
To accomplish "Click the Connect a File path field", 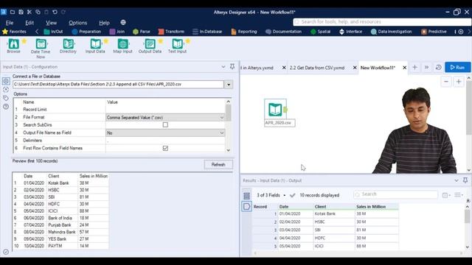I will click(x=118, y=85).
